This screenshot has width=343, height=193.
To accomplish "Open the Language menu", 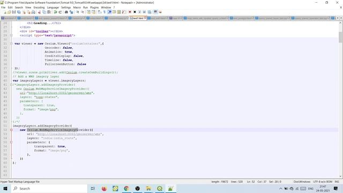I will click(53, 8).
